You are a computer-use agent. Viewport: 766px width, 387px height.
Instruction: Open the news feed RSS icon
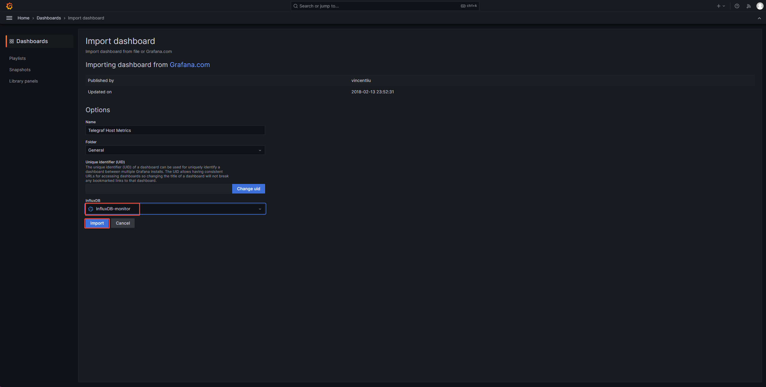click(749, 6)
